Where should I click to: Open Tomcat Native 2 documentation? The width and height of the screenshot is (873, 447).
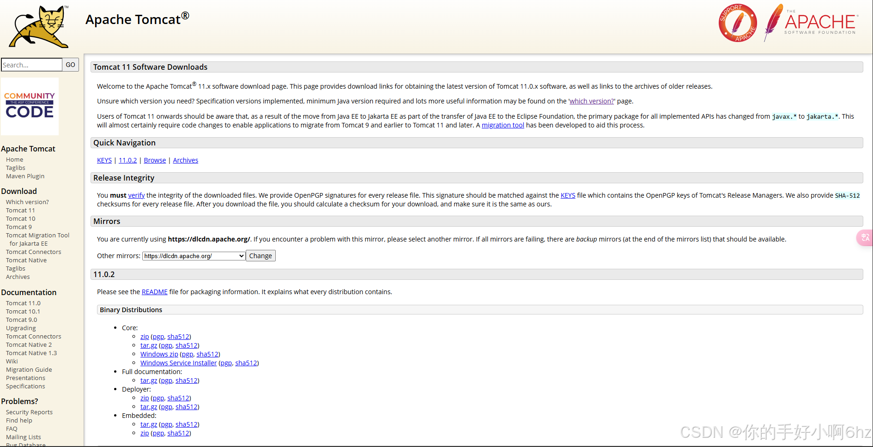[29, 344]
